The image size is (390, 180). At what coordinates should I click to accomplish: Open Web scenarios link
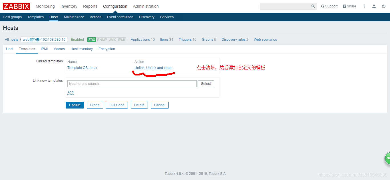pyautogui.click(x=265, y=40)
